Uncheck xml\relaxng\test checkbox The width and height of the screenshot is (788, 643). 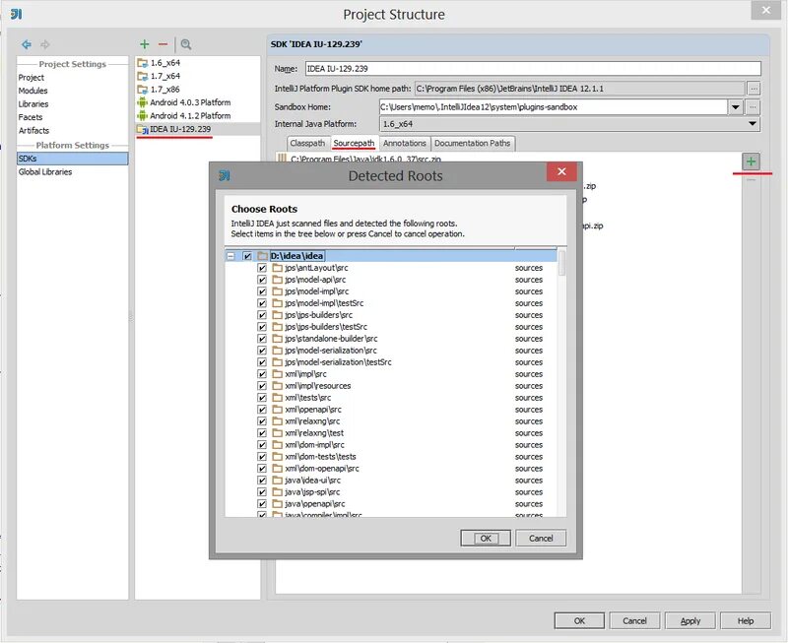pos(262,433)
